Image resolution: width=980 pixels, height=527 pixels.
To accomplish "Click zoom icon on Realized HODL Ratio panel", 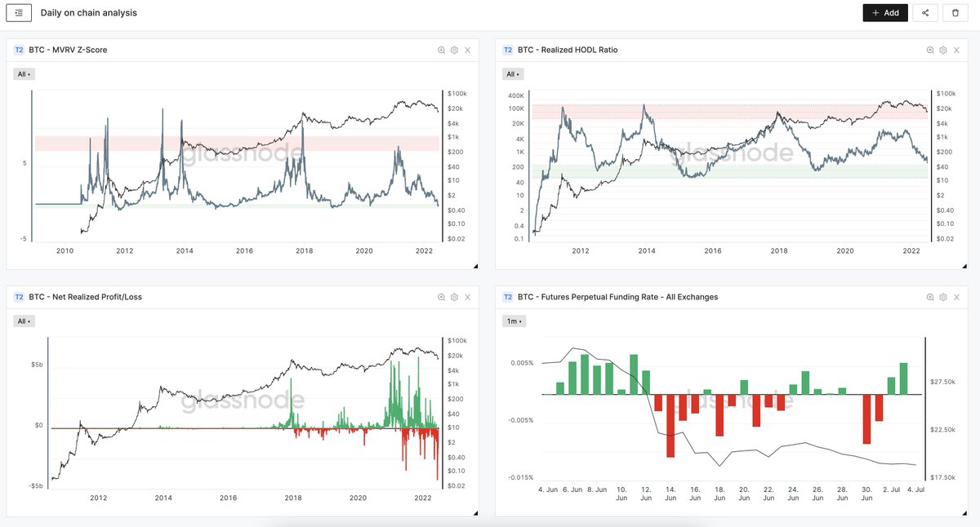I will (x=930, y=50).
